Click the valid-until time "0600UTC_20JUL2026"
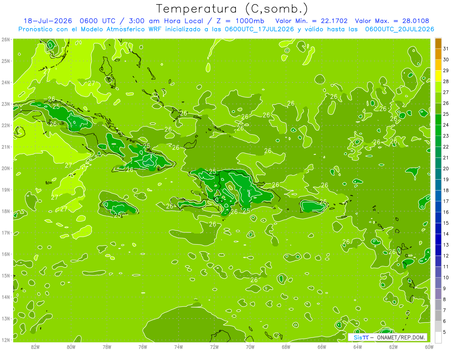Image resolution: width=456 pixels, height=352 pixels. 399,29
